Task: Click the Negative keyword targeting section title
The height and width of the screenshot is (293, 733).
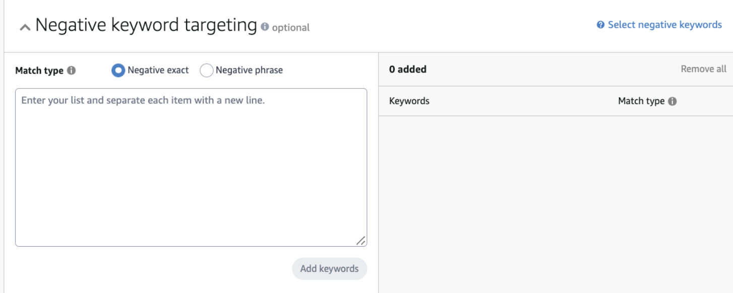Action: pyautogui.click(x=146, y=25)
